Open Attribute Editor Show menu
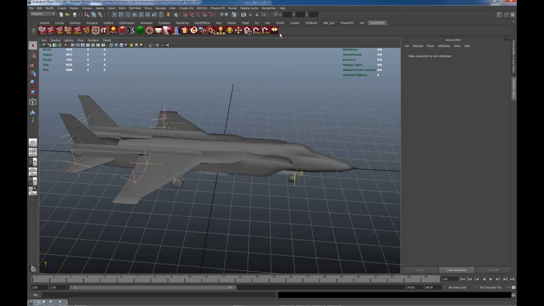Image resolution: width=544 pixels, height=306 pixels. 457,46
